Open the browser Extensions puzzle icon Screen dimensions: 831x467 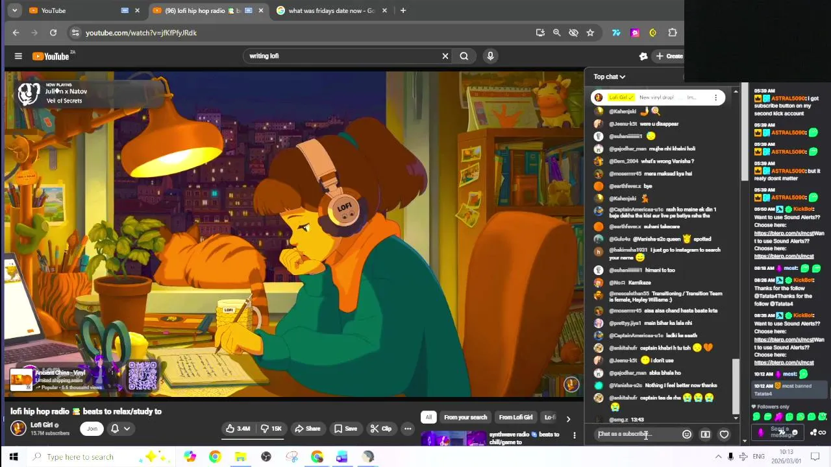673,32
